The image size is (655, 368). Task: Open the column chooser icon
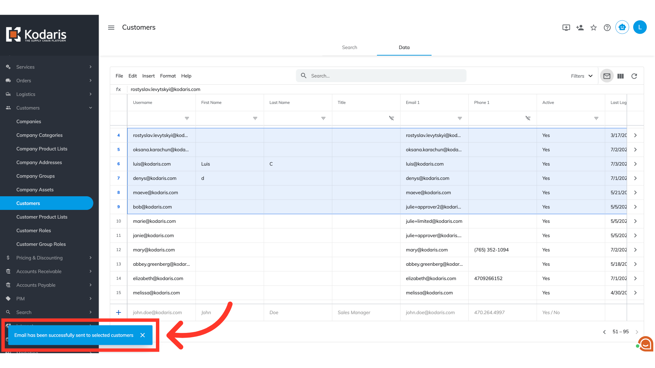(621, 76)
